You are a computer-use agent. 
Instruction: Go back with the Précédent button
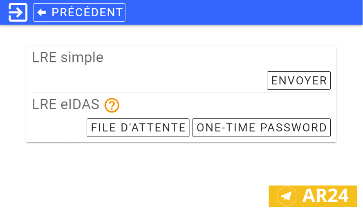pyautogui.click(x=79, y=12)
